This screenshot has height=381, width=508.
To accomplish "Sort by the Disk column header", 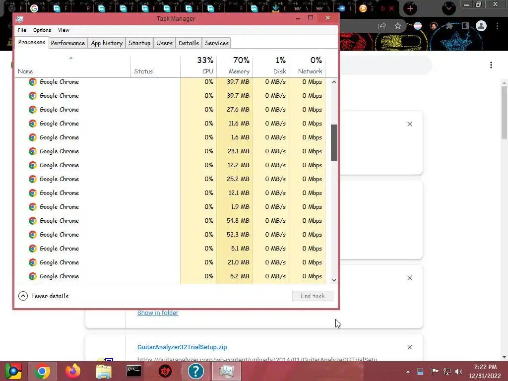I will click(271, 66).
